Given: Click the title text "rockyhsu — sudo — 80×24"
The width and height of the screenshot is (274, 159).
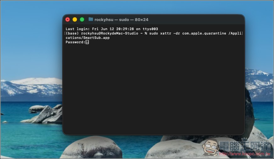Looking at the screenshot, I should point(121,20).
